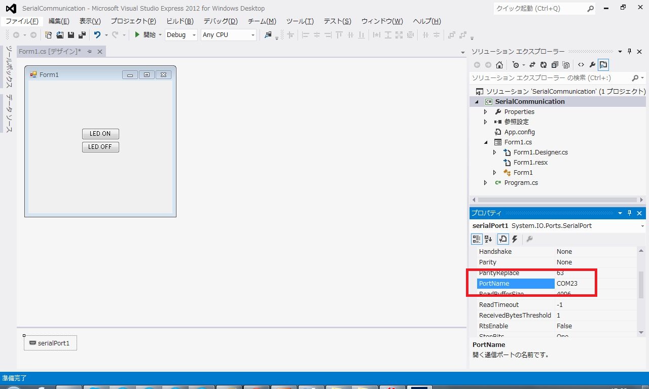Toggle the Preview Selected Items icon
Screen dimensions: 649x389
[x=603, y=65]
